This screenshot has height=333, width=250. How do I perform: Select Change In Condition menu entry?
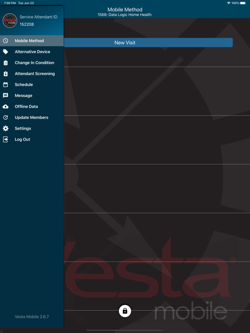coord(32,62)
